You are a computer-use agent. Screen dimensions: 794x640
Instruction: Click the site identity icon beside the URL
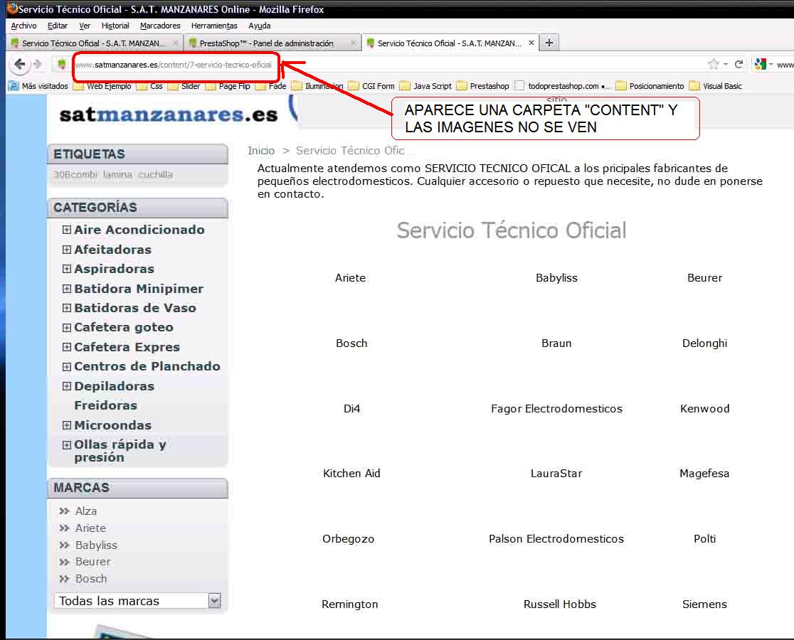point(61,64)
